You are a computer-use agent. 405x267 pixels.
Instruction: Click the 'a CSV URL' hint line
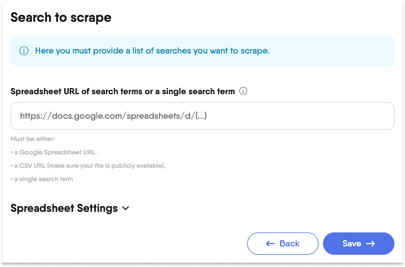(88, 166)
